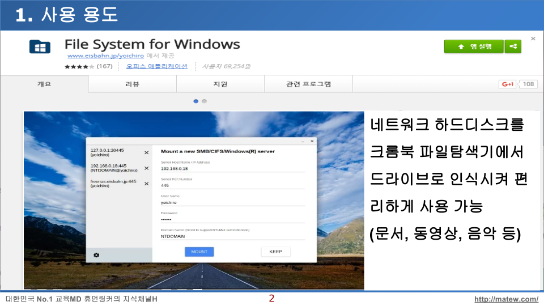This screenshot has width=544, height=306.
Task: Click the Server Port Number field showing 445
Action: tap(233, 186)
